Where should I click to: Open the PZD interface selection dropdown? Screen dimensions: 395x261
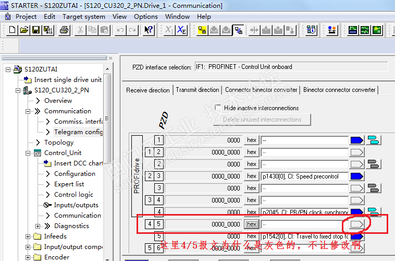pos(291,67)
